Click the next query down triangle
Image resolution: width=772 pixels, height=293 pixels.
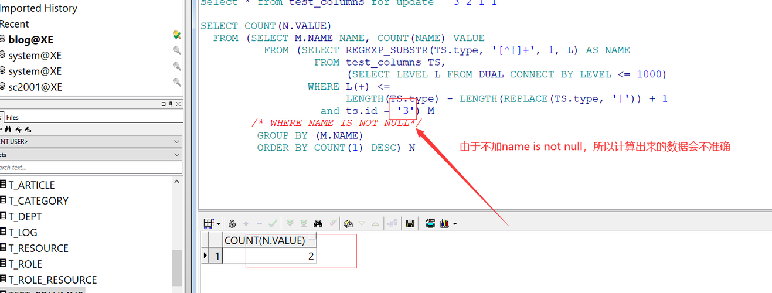[x=362, y=223]
